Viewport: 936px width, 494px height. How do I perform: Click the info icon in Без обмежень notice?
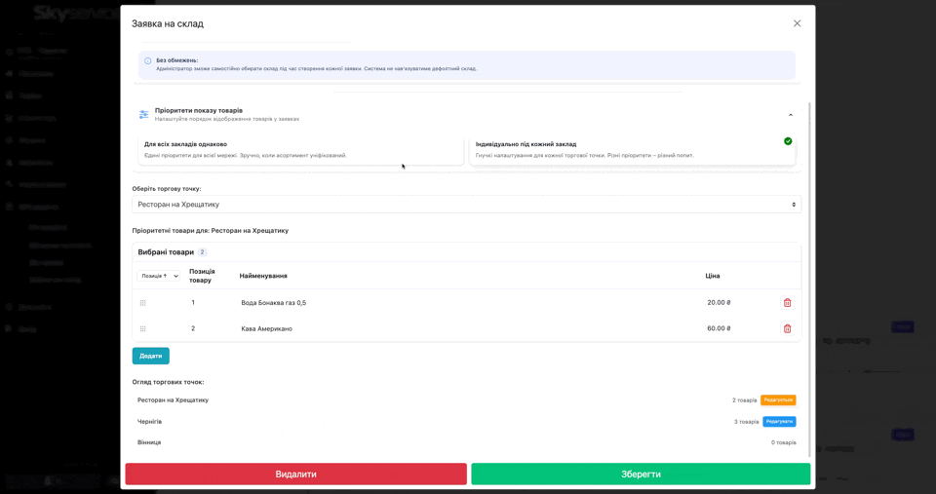(148, 60)
